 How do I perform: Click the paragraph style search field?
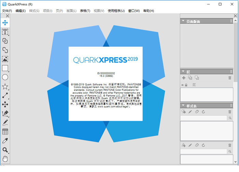tap(203, 118)
